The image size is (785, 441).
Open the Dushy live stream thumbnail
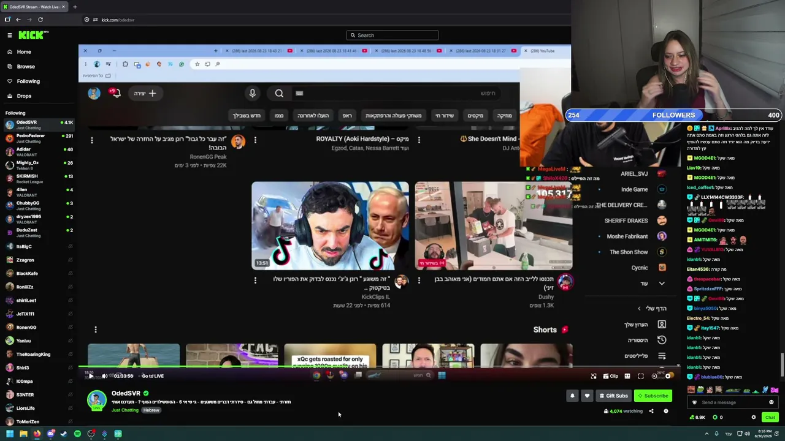pyautogui.click(x=494, y=226)
